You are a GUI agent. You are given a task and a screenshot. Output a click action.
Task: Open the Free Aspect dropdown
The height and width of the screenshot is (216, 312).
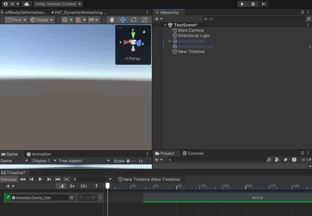[x=84, y=161]
